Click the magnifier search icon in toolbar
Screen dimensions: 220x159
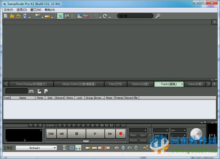pos(158,16)
